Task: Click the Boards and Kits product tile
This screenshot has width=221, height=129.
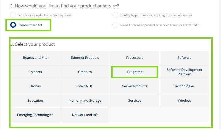Action: pos(35,58)
